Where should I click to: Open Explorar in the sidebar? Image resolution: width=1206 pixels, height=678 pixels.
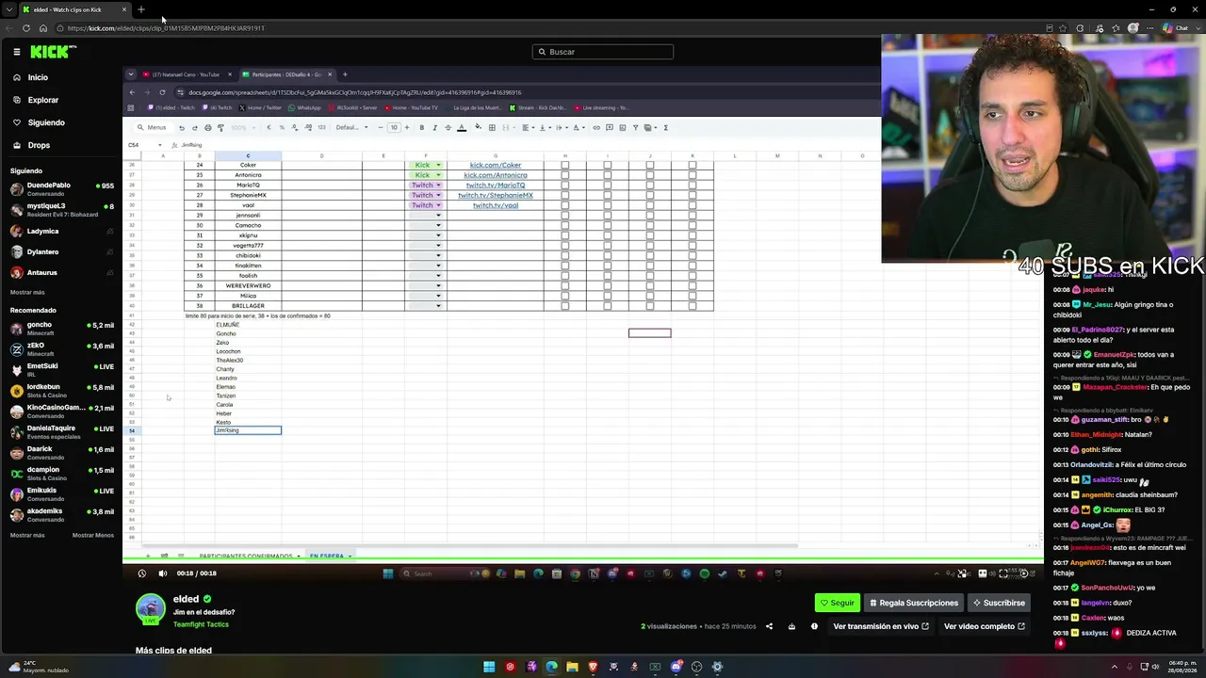(42, 100)
